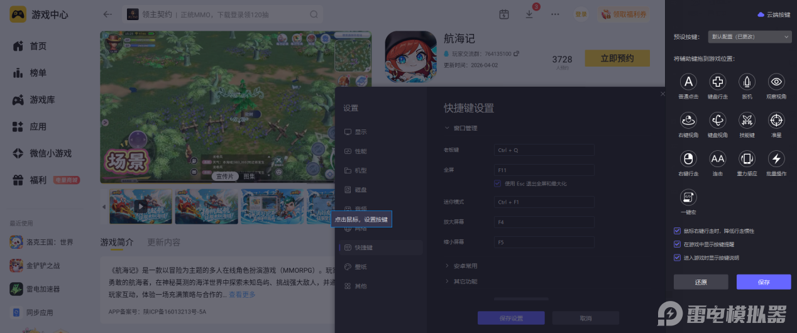Choose the 技能键 crossed swords icon
Image resolution: width=797 pixels, height=333 pixels.
747,120
